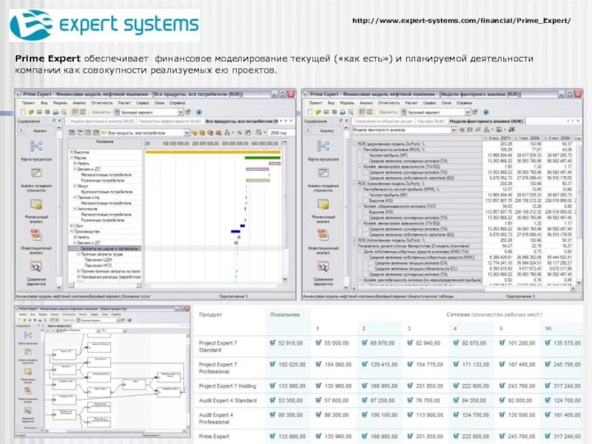Click Open folder icon in left window toolbar
The height and width of the screenshot is (444, 592).
point(31,112)
